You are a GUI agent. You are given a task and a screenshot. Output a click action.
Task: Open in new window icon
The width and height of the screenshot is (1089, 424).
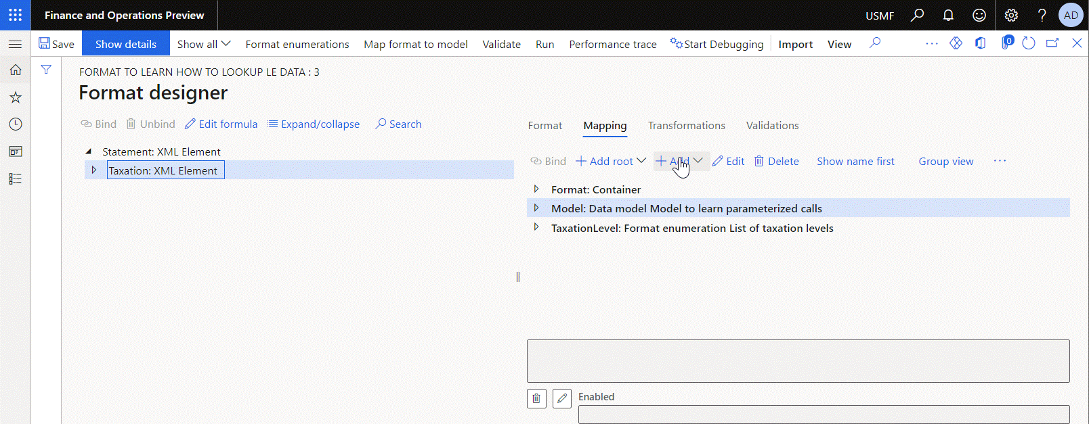pos(1052,43)
